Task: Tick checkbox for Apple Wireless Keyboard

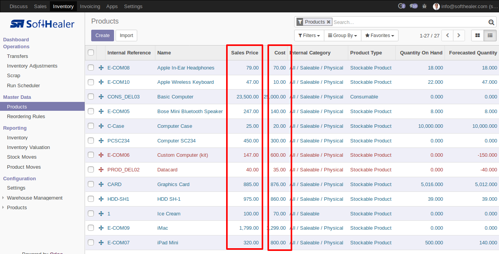Action: coord(91,82)
